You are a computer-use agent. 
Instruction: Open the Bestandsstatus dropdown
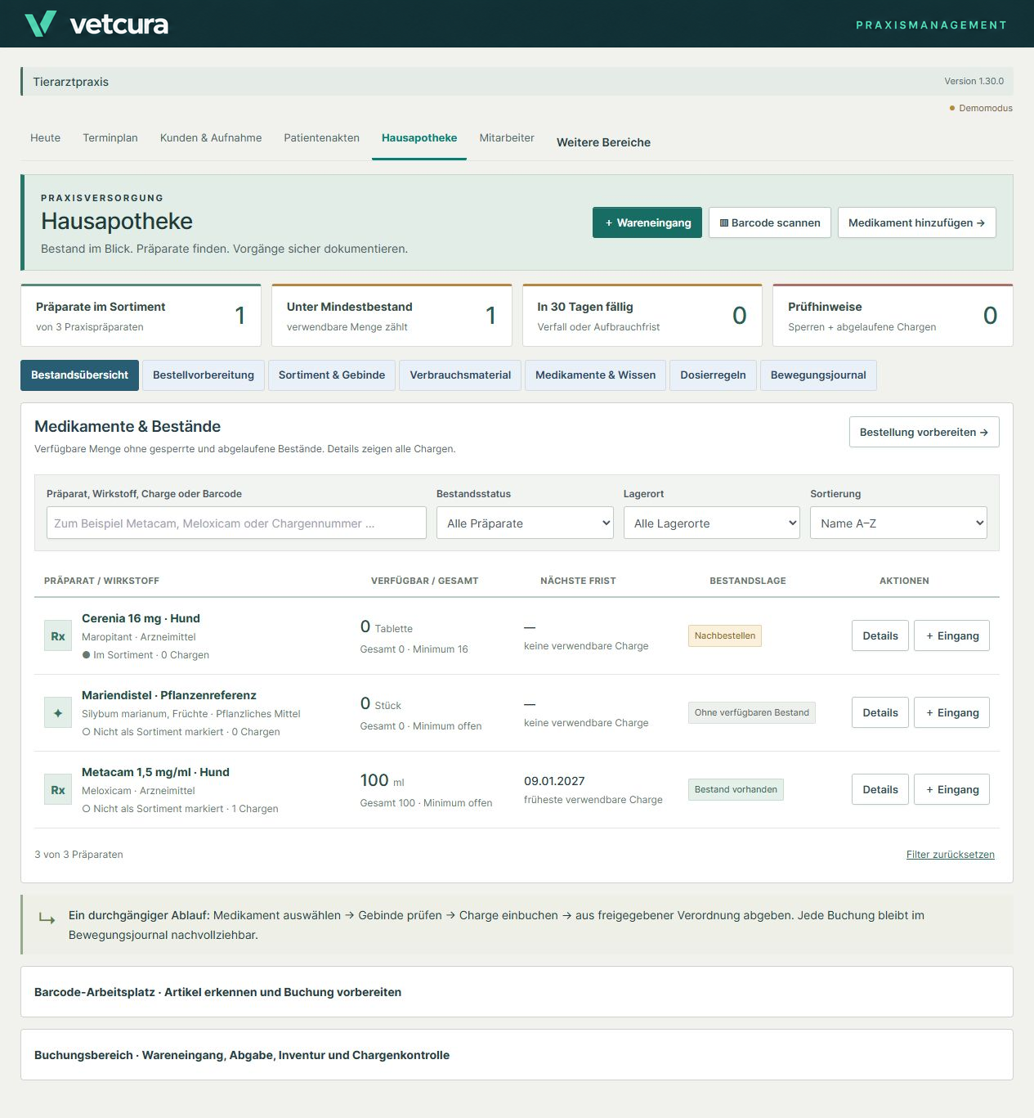[525, 523]
